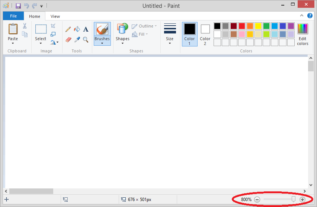Click the Brushes tool icon
The image size is (317, 207).
coord(102,29)
